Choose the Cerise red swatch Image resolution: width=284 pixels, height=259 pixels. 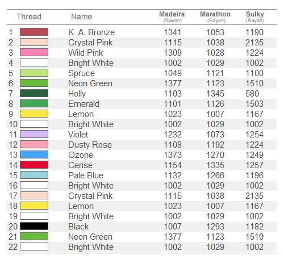(x=34, y=165)
